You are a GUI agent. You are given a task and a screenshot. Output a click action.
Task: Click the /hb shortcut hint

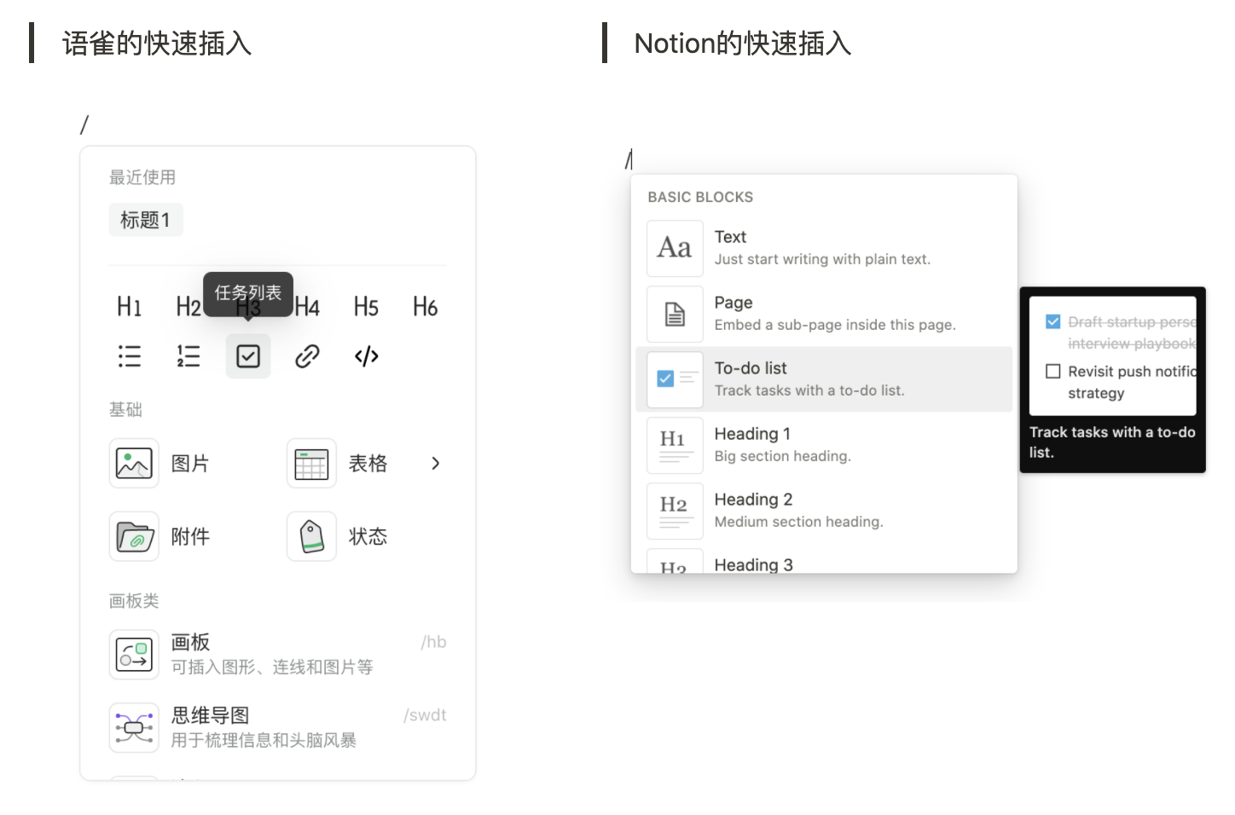(433, 642)
